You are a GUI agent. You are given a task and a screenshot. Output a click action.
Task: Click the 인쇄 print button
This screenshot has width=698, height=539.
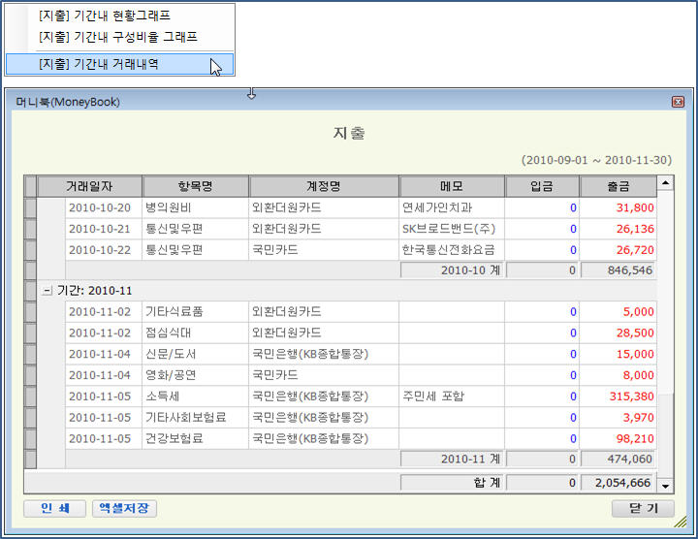pyautogui.click(x=54, y=508)
